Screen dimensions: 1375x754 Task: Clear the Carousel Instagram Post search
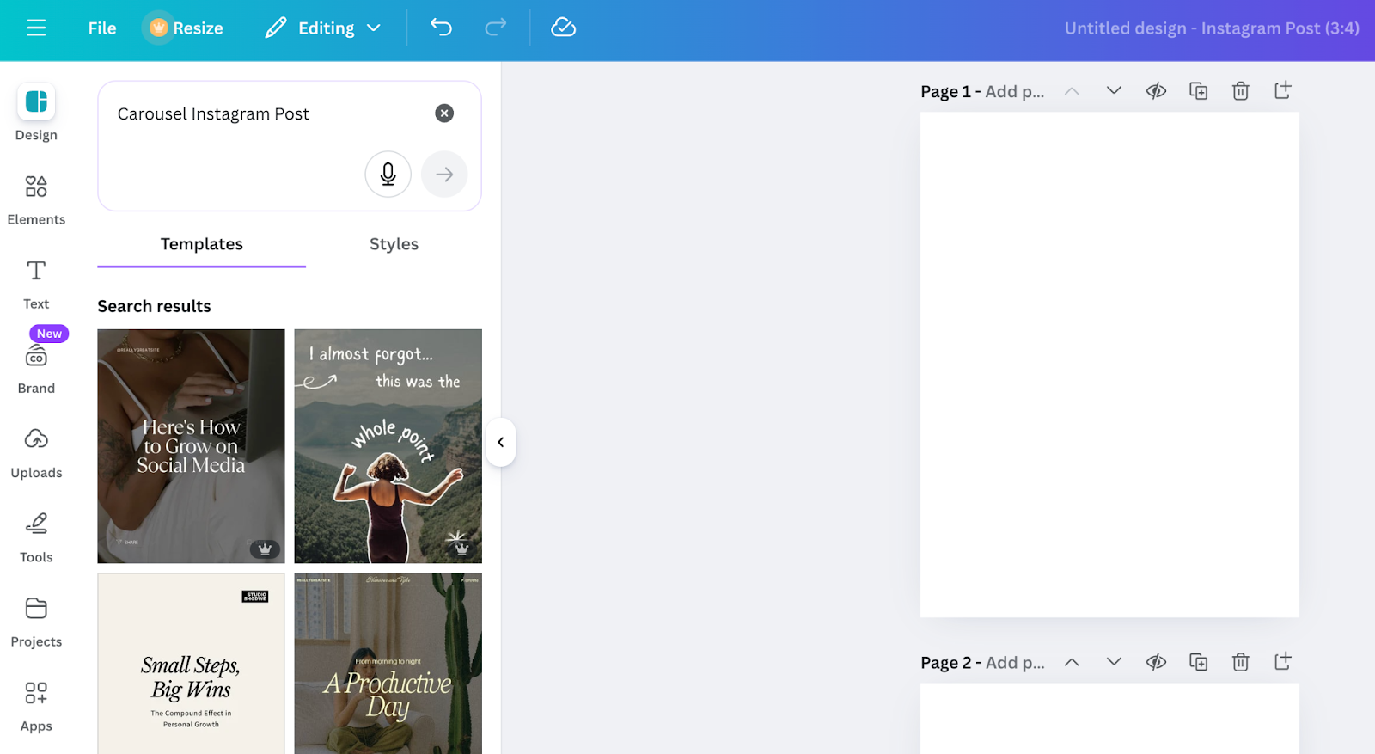[x=444, y=113]
